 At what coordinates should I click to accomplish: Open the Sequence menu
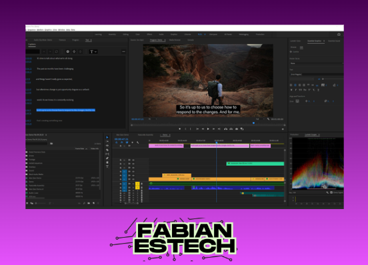(x=31, y=30)
